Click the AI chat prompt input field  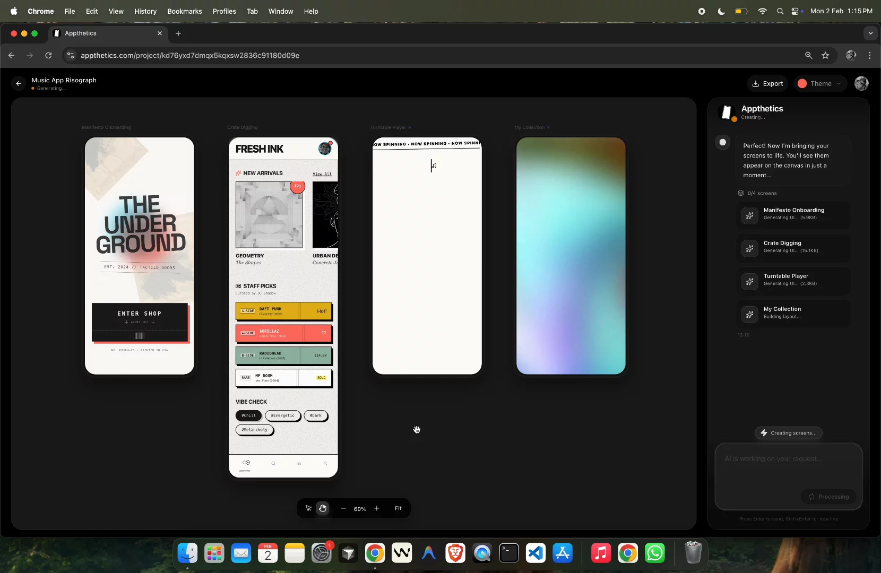point(788,475)
